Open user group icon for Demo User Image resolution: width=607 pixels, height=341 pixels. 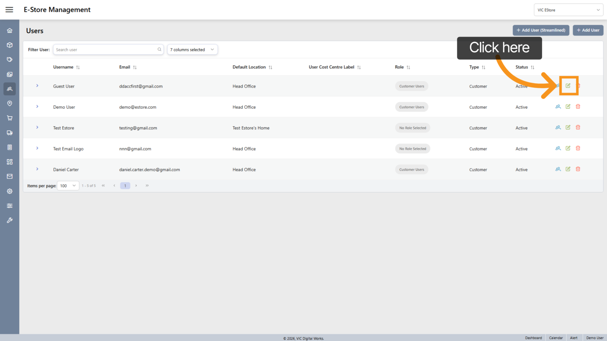tap(558, 106)
